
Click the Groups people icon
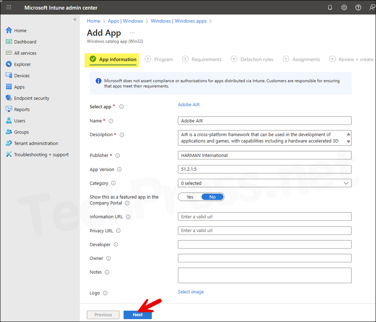[x=9, y=132]
